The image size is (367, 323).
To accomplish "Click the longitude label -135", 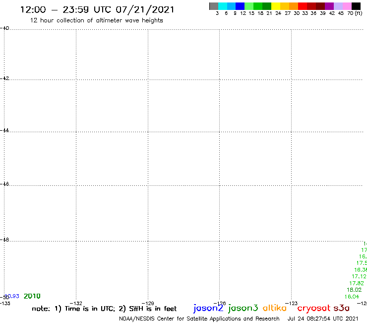I will (x=5, y=304).
